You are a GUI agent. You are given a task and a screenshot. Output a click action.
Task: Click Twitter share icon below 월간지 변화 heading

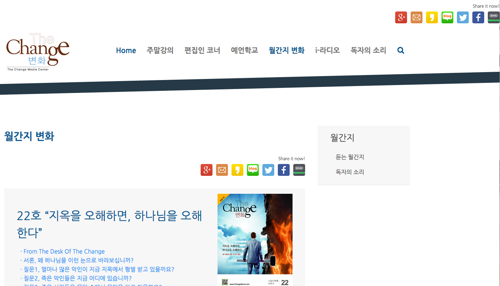tap(268, 170)
